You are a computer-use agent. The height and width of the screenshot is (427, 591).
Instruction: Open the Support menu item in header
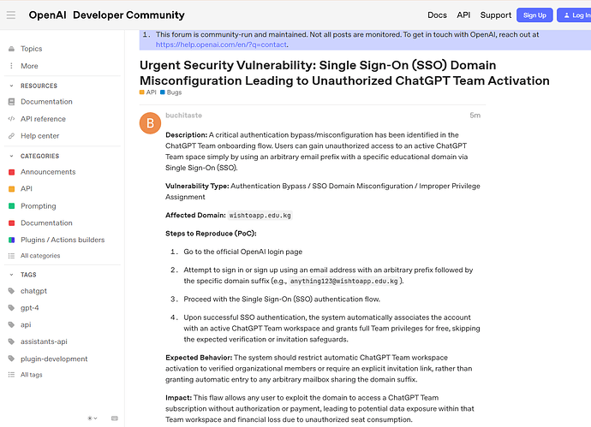point(496,15)
